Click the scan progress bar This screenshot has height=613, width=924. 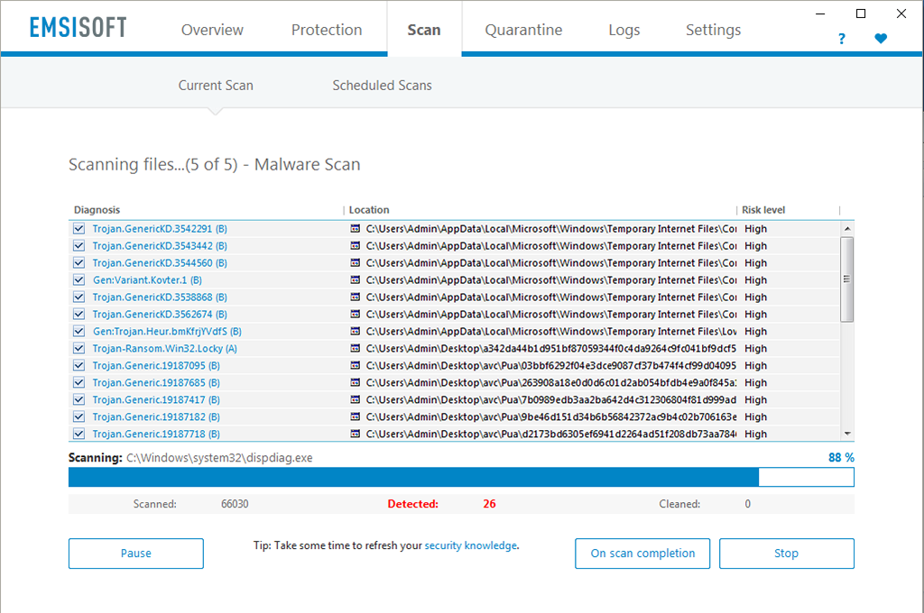pyautogui.click(x=460, y=477)
